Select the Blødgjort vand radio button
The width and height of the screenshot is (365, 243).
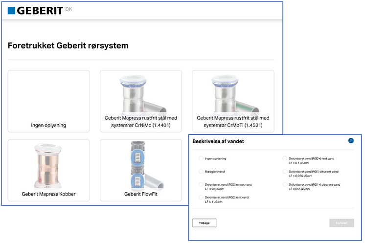(x=201, y=172)
